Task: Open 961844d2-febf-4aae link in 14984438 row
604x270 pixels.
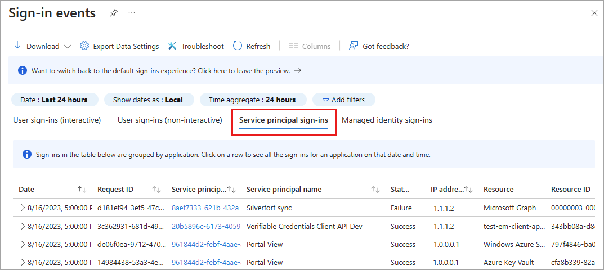Action: [x=206, y=262]
